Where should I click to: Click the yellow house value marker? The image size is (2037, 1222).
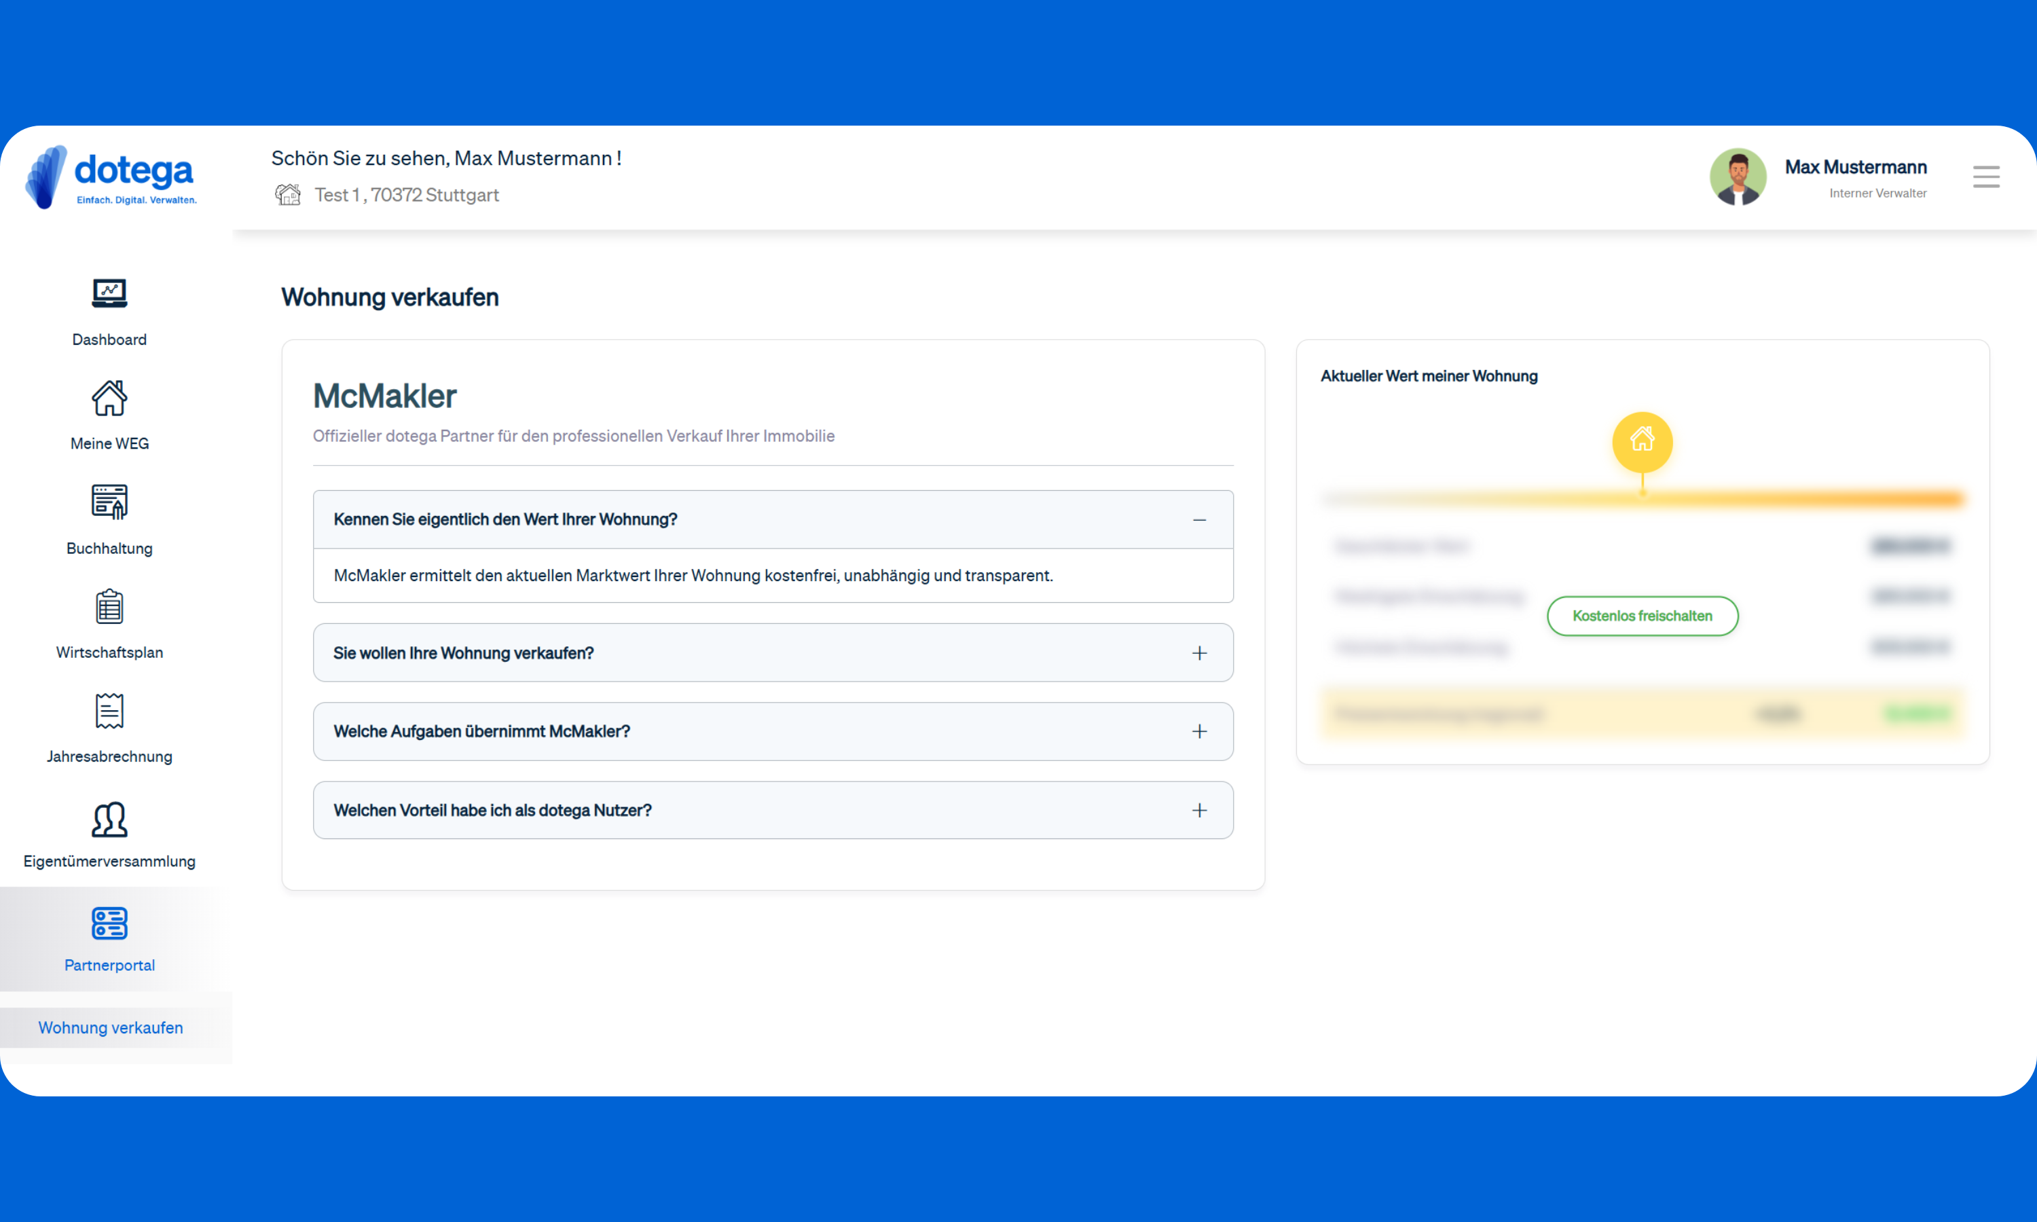(1641, 441)
